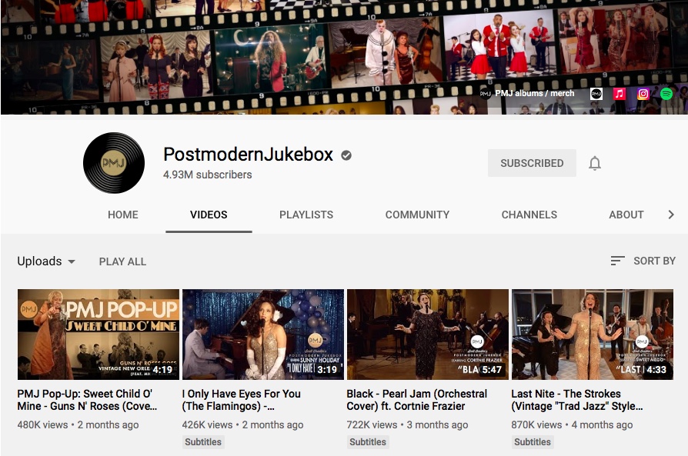
Task: Switch to the HOME tab
Action: point(123,215)
